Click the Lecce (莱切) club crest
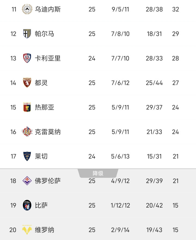The image size is (196, 240). click(27, 156)
